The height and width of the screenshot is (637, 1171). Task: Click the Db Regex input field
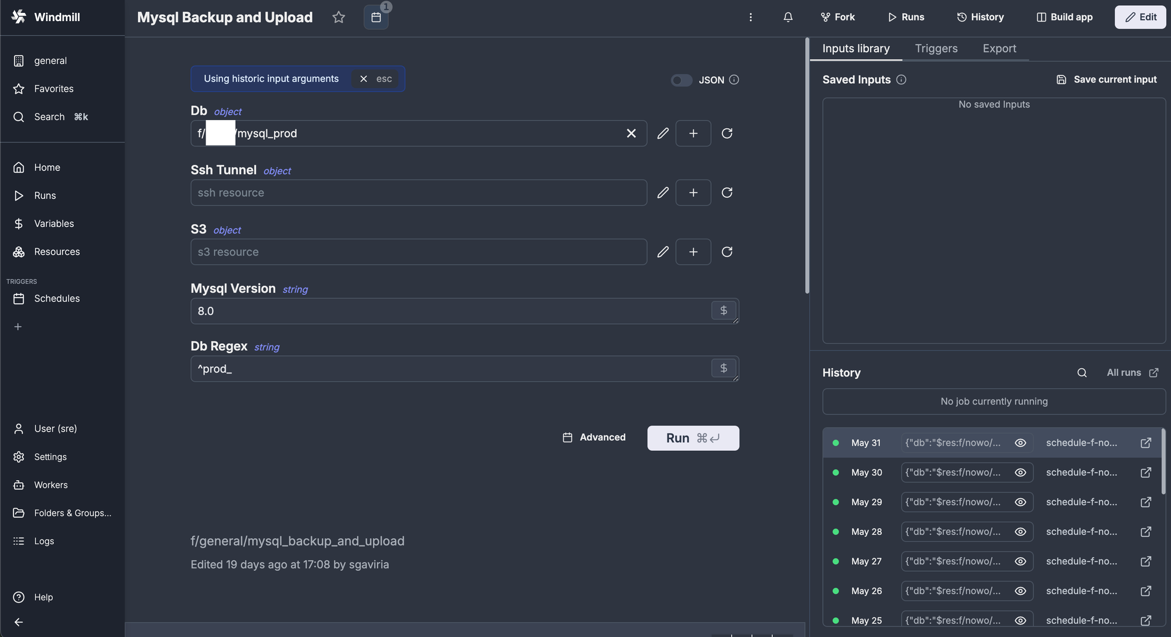(x=451, y=369)
